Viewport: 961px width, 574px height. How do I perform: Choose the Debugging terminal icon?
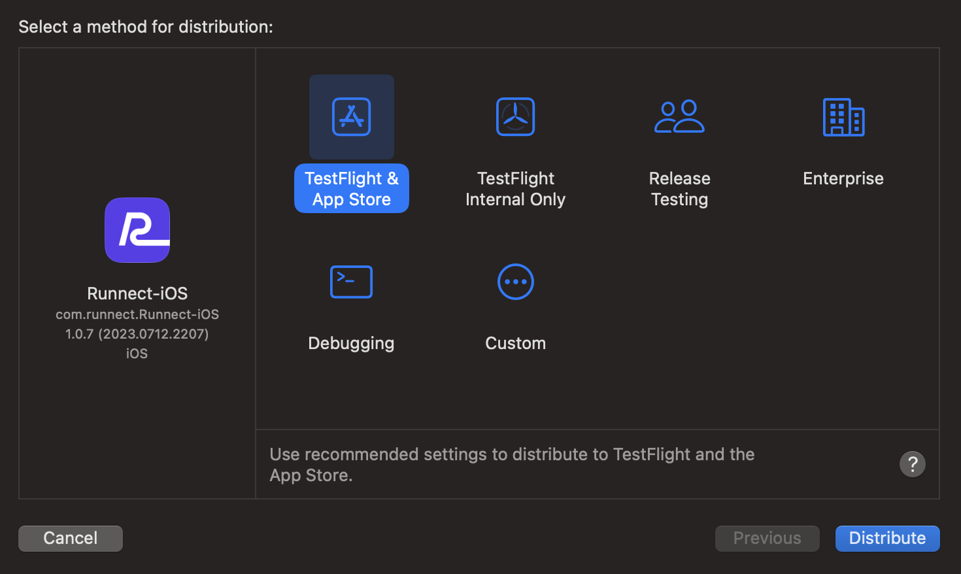coord(351,282)
